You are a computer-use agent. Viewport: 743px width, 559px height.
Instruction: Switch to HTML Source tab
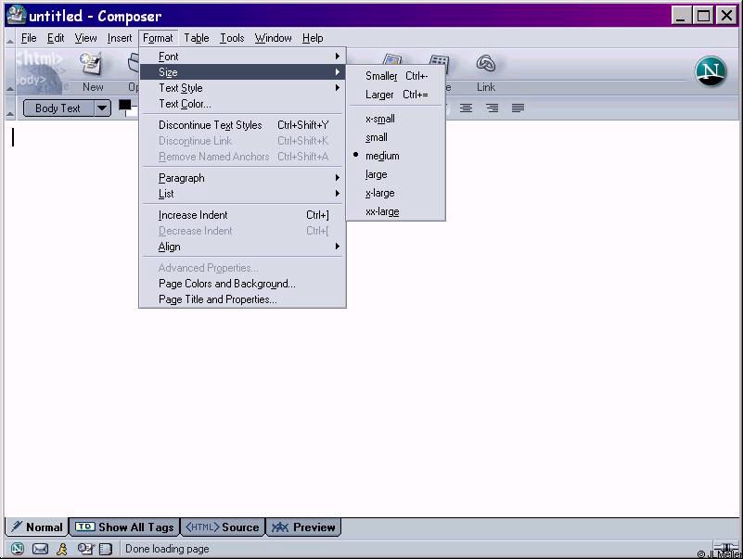(x=223, y=527)
